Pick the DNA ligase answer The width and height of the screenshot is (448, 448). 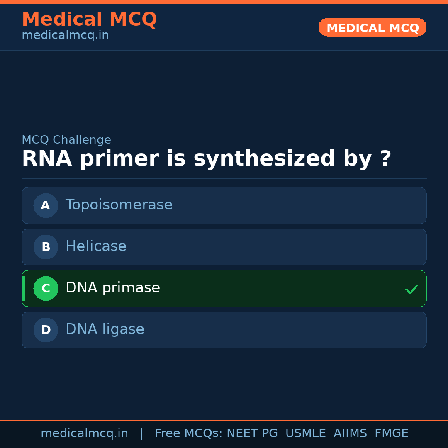pos(105,329)
